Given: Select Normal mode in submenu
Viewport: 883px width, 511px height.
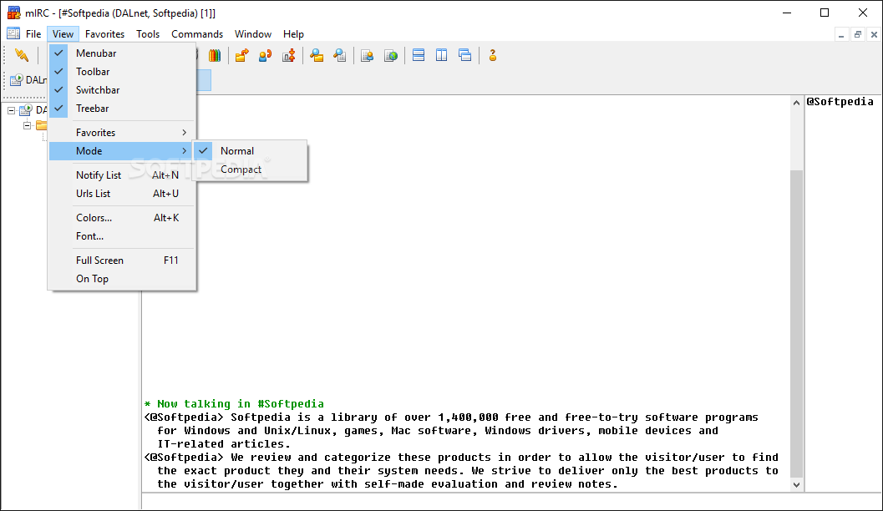Looking at the screenshot, I should coord(250,151).
